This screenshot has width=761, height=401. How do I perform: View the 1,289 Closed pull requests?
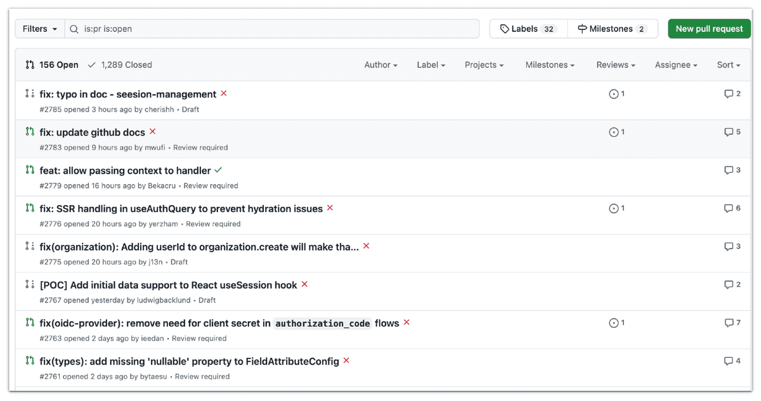pyautogui.click(x=127, y=64)
